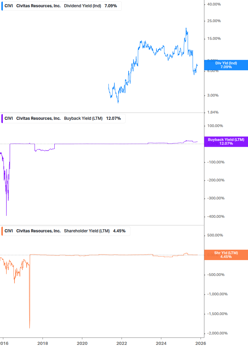Click the 2018 label on the time axis
The height and width of the screenshot is (348, 248).
pos(43,343)
